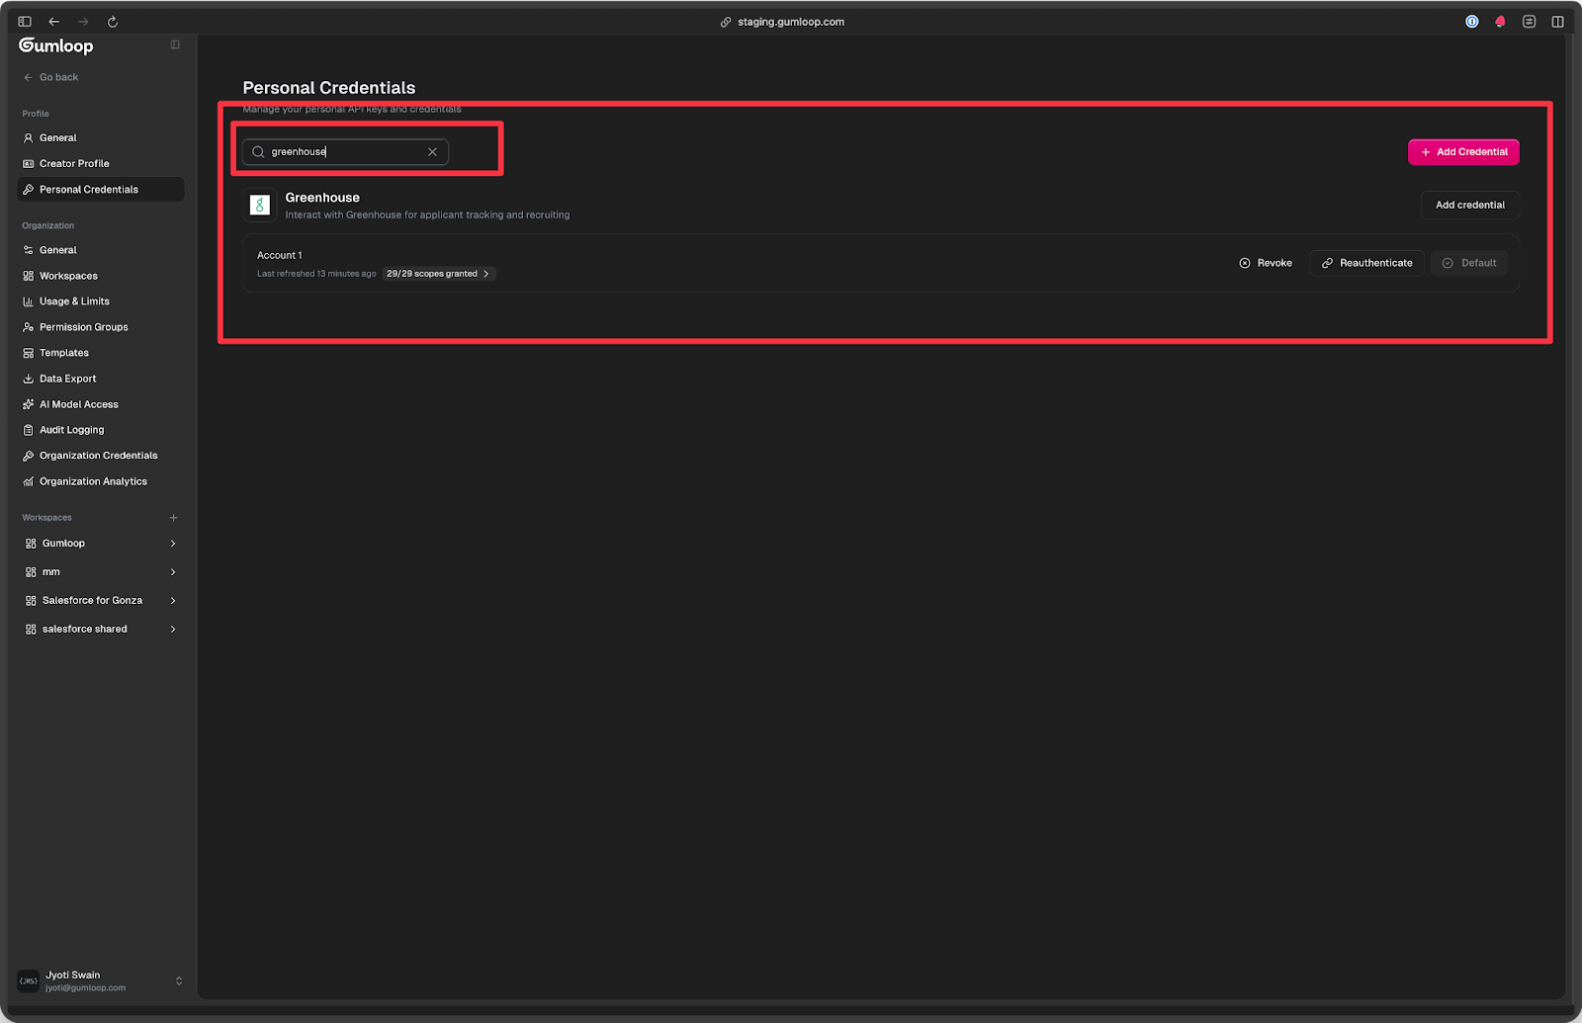Image resolution: width=1582 pixels, height=1023 pixels.
Task: Click the Greenhouse logo icon
Action: click(x=260, y=205)
